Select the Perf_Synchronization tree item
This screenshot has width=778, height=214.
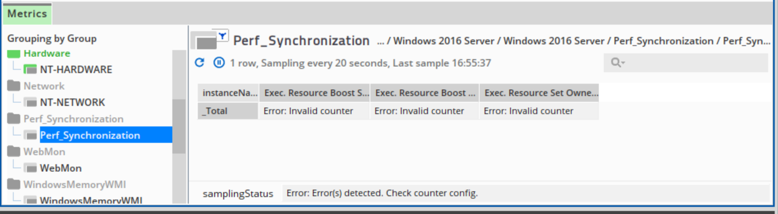[x=90, y=135]
